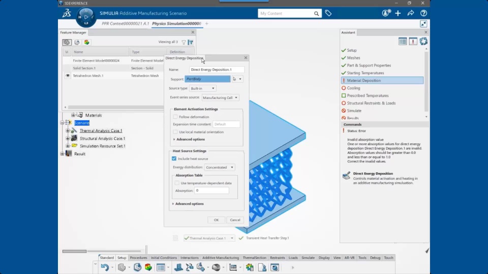Select PPR Context00000021 A.1 tab
The width and height of the screenshot is (488, 274).
point(125,24)
